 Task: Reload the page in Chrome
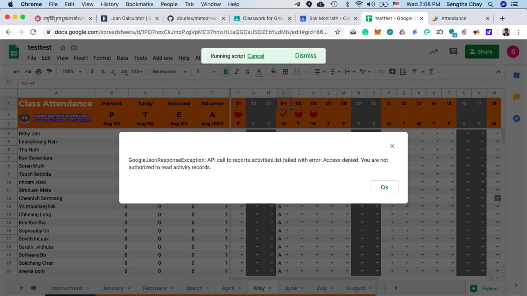click(33, 32)
